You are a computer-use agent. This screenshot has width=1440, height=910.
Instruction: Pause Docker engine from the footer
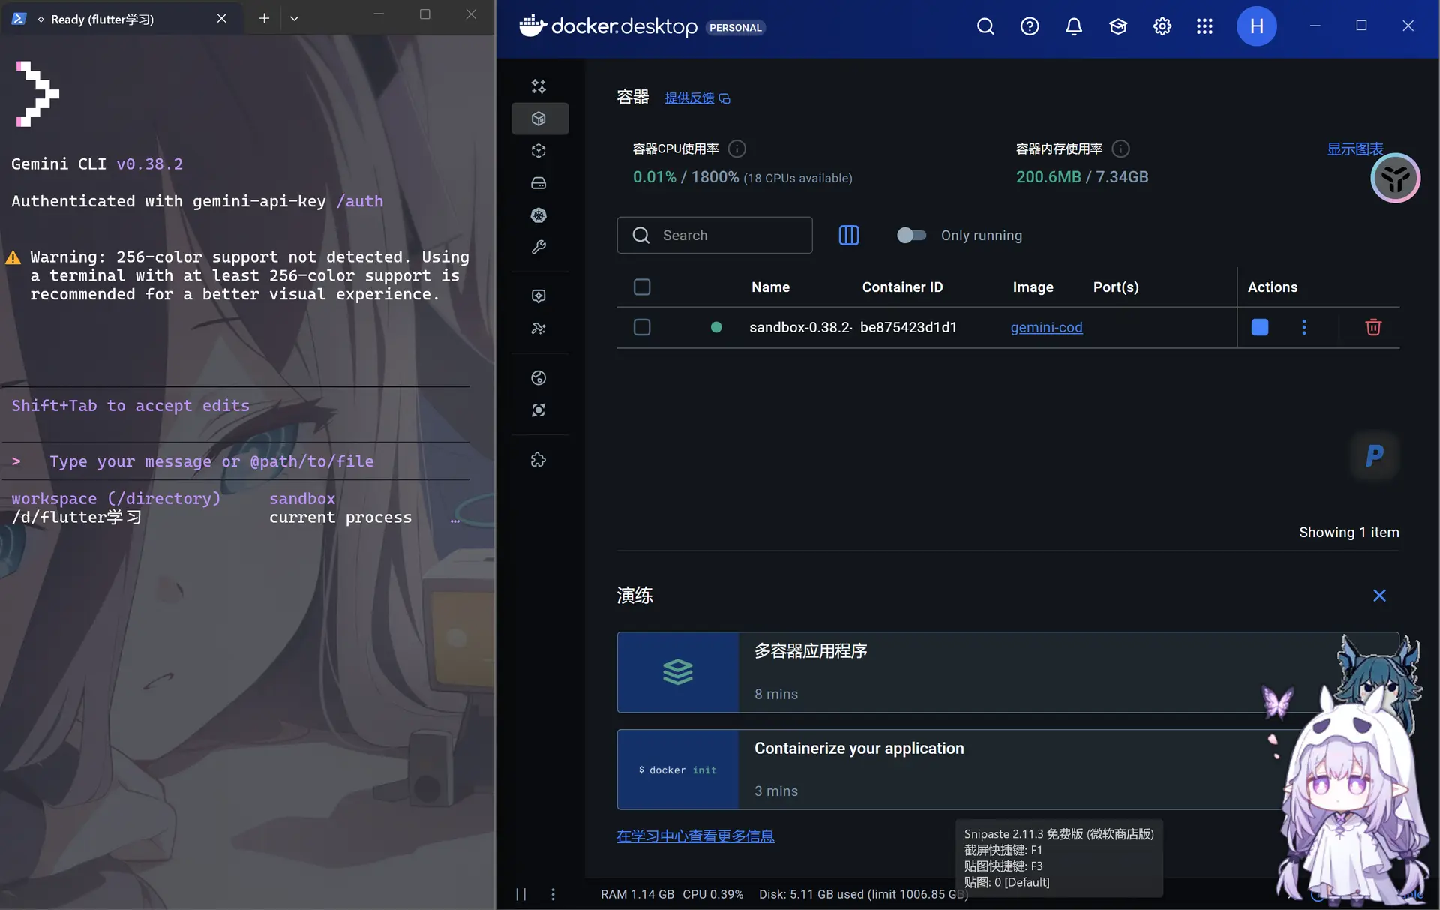(x=521, y=894)
